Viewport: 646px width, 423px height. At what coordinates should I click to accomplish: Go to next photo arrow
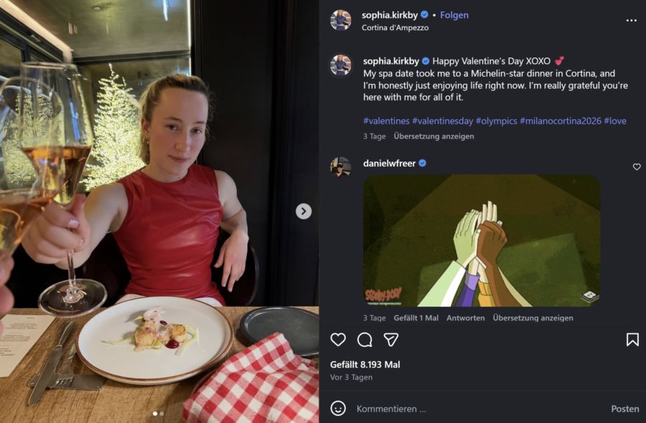coord(304,211)
